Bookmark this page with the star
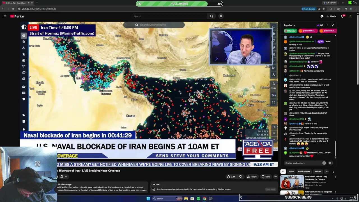359x202 pixels. (323, 9)
